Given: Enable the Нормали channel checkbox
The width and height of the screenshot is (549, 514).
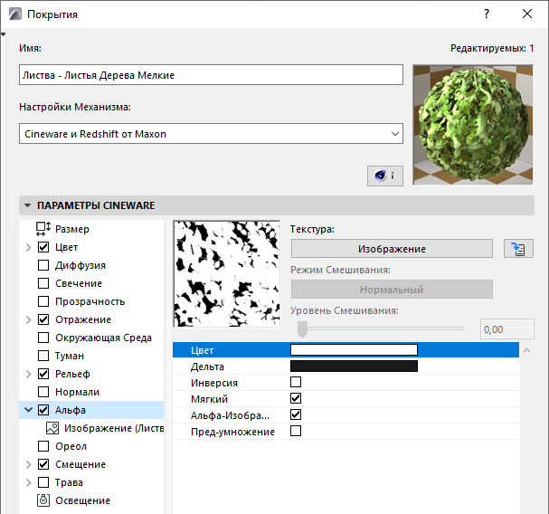Looking at the screenshot, I should coord(43,392).
